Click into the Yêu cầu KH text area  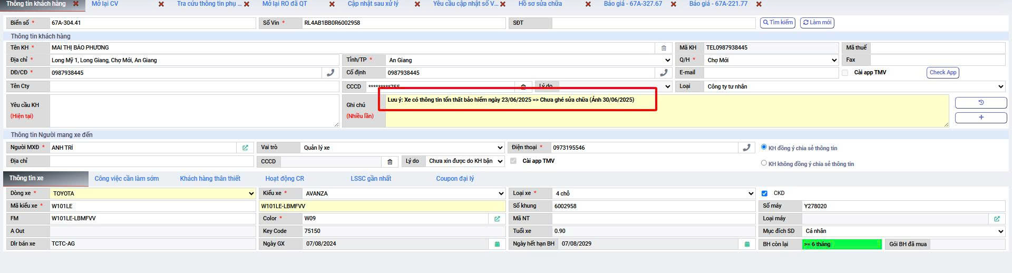point(194,111)
